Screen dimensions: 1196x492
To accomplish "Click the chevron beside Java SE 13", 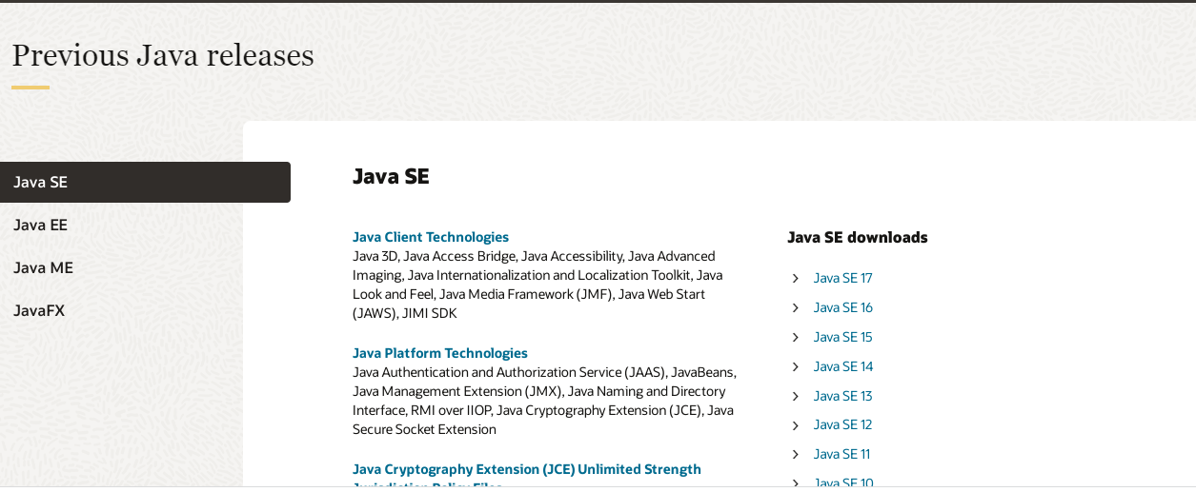I will (796, 396).
